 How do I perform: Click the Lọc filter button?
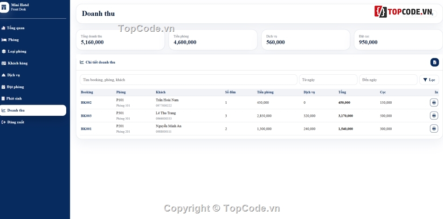429,80
